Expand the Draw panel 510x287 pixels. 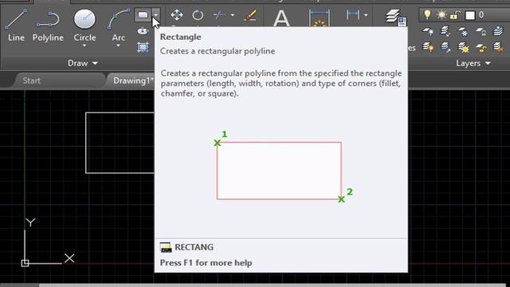click(83, 63)
